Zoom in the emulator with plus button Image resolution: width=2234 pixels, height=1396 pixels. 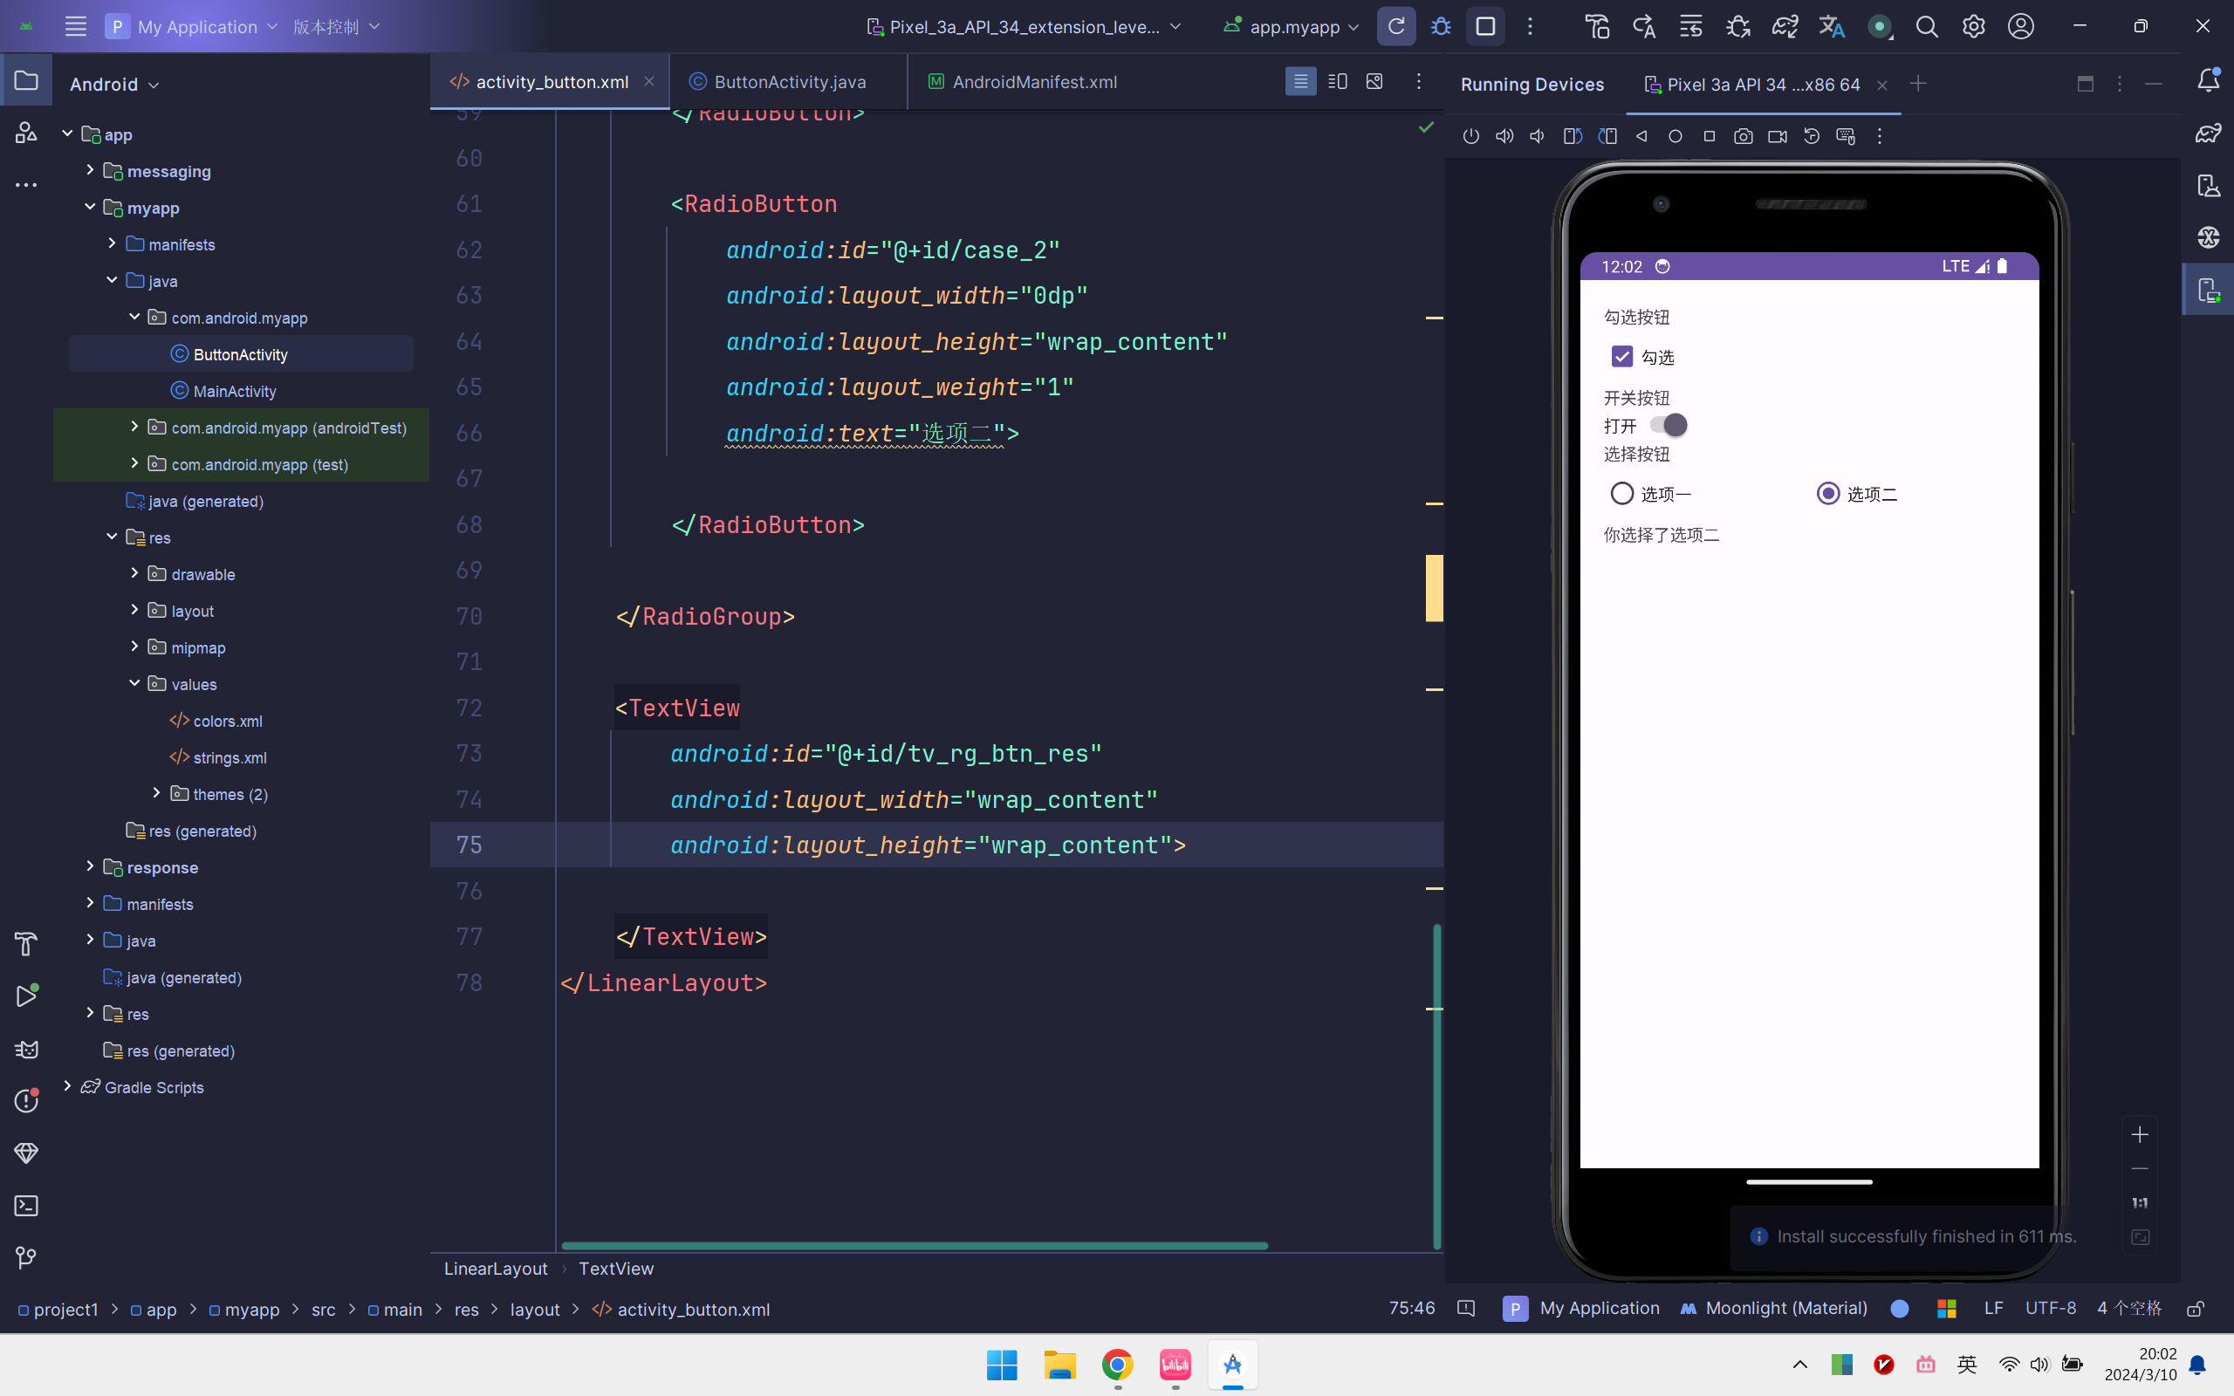2140,1135
